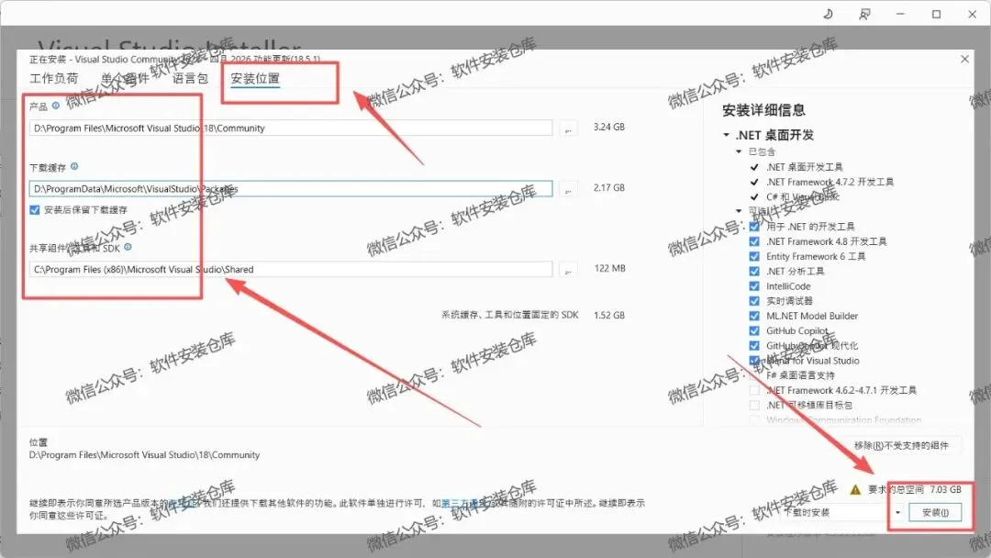Uncheck the GitHub Copilot component
This screenshot has height=558, width=991.
[754, 330]
